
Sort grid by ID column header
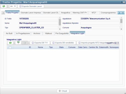(30, 47)
